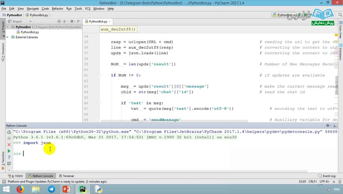
Task: Click the lock read-only status icon
Action: 334,181
